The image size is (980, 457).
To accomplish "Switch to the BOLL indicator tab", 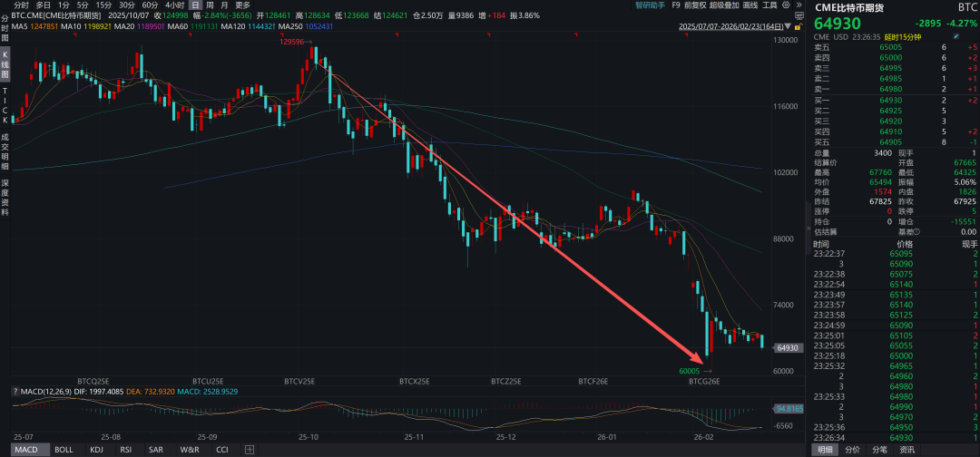I will click(64, 450).
